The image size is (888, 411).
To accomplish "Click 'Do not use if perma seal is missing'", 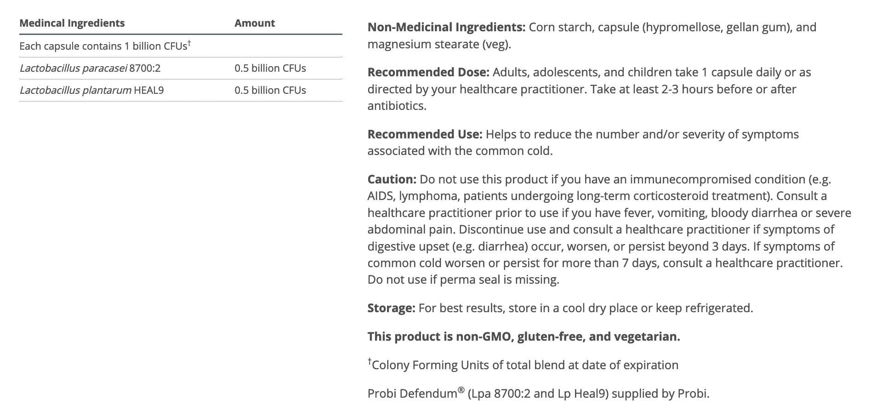I will click(463, 280).
